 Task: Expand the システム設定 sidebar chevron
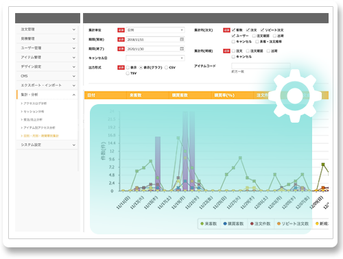click(74, 145)
